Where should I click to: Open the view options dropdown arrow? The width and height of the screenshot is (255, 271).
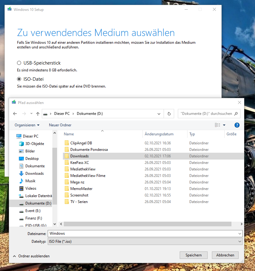(224, 125)
